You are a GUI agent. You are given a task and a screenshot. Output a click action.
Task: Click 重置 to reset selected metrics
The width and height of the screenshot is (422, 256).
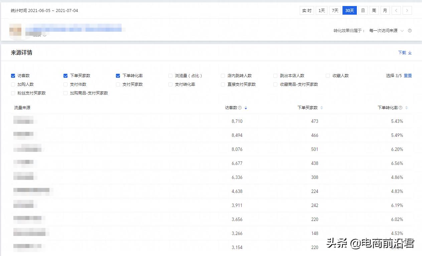pyautogui.click(x=408, y=76)
